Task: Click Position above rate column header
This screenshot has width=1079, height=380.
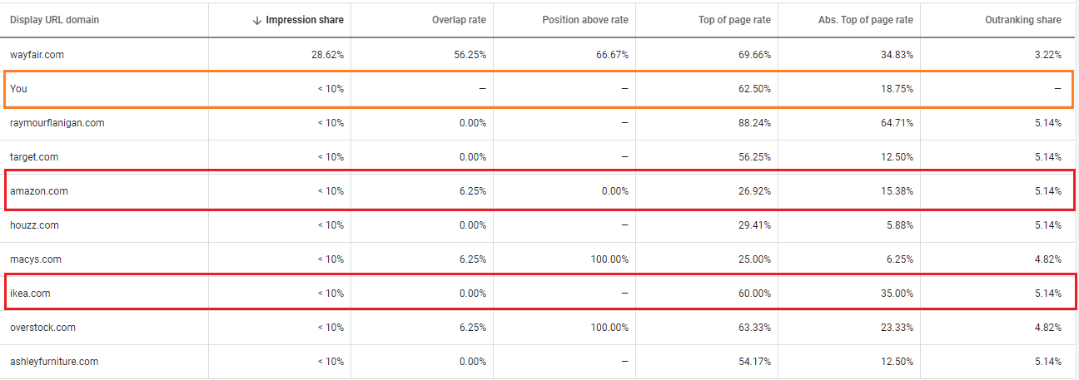Action: (x=585, y=20)
